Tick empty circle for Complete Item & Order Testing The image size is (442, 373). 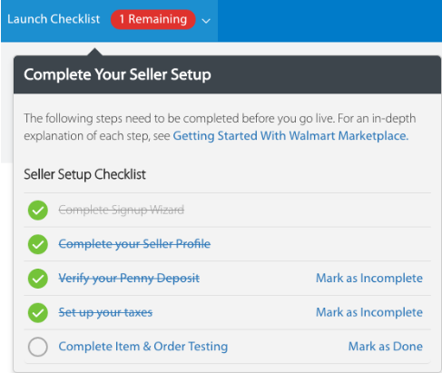(38, 347)
